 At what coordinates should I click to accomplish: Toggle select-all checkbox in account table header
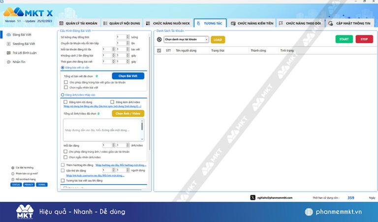(159, 51)
